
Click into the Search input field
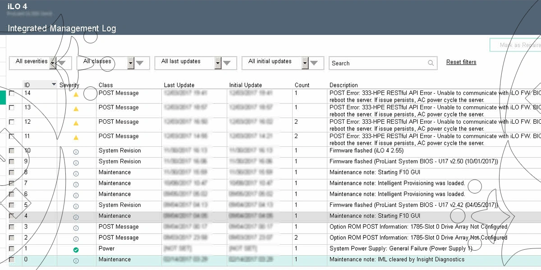point(378,63)
